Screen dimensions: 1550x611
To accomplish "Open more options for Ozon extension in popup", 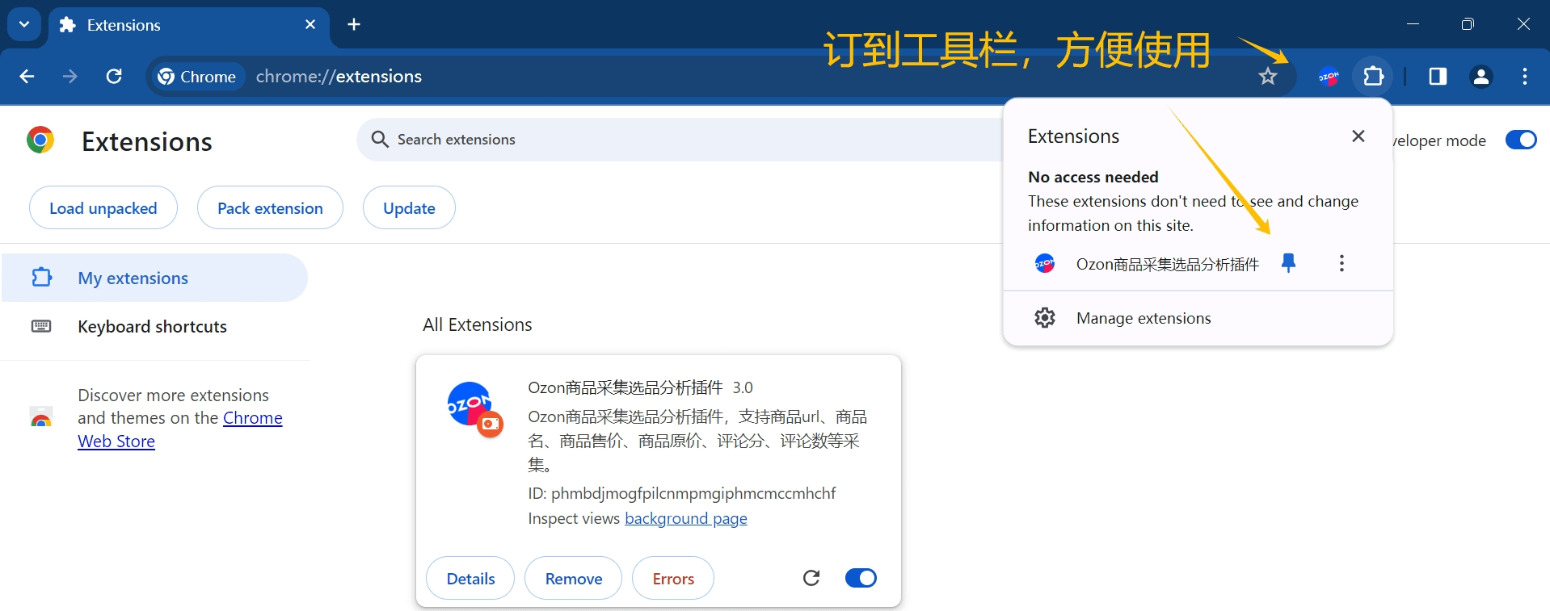I will [1342, 263].
